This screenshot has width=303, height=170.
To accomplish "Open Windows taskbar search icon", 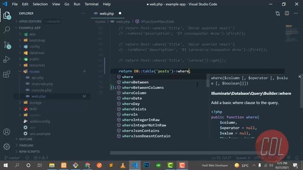I will pyautogui.click(x=17, y=165).
